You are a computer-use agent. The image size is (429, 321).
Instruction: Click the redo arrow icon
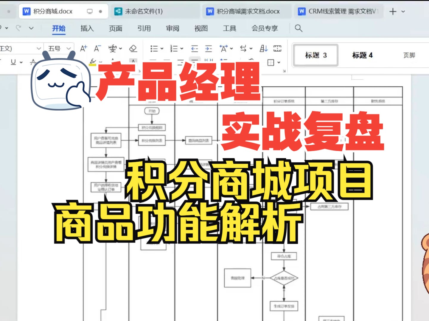pos(18,28)
